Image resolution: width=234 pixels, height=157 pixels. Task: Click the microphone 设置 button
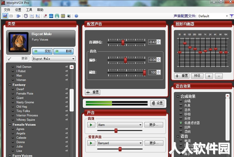point(157,103)
